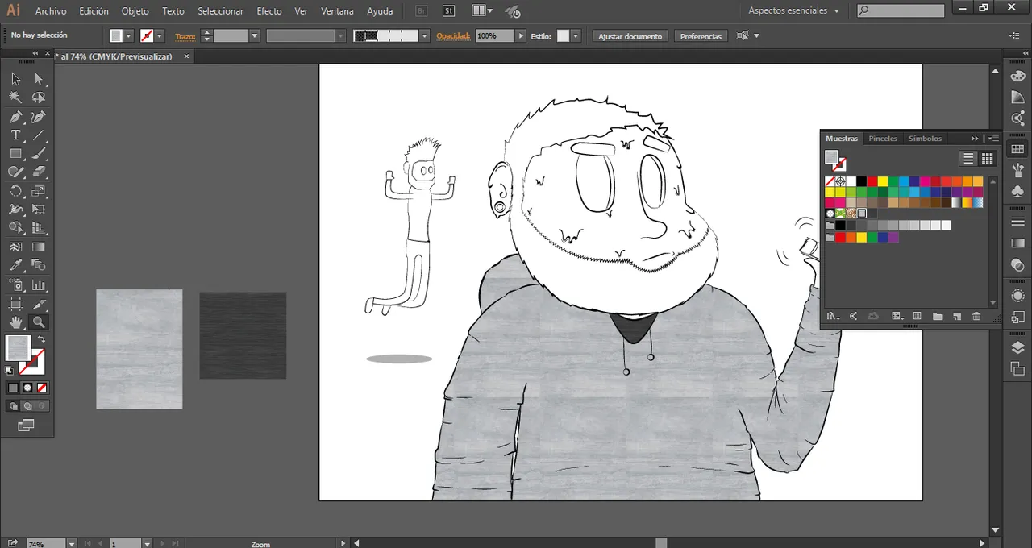1032x548 pixels.
Task: Select the Pen tool
Action: click(15, 117)
